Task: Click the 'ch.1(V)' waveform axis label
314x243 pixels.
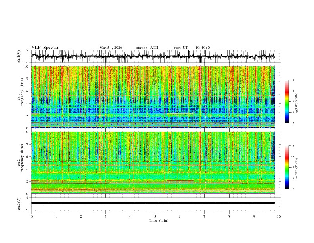Action: point(19,56)
